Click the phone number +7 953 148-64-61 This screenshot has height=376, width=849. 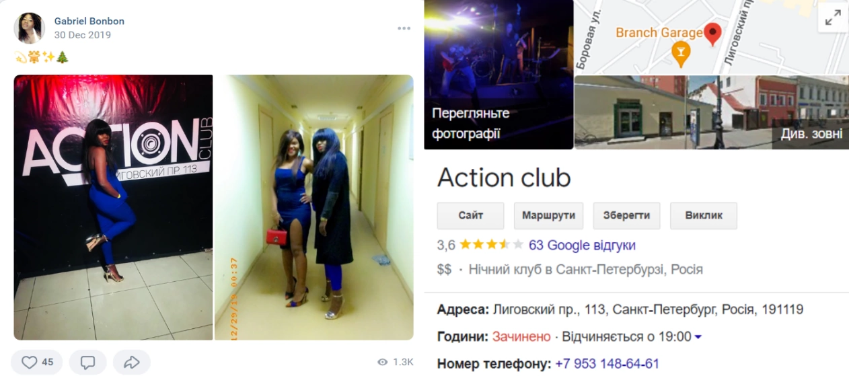(x=607, y=364)
